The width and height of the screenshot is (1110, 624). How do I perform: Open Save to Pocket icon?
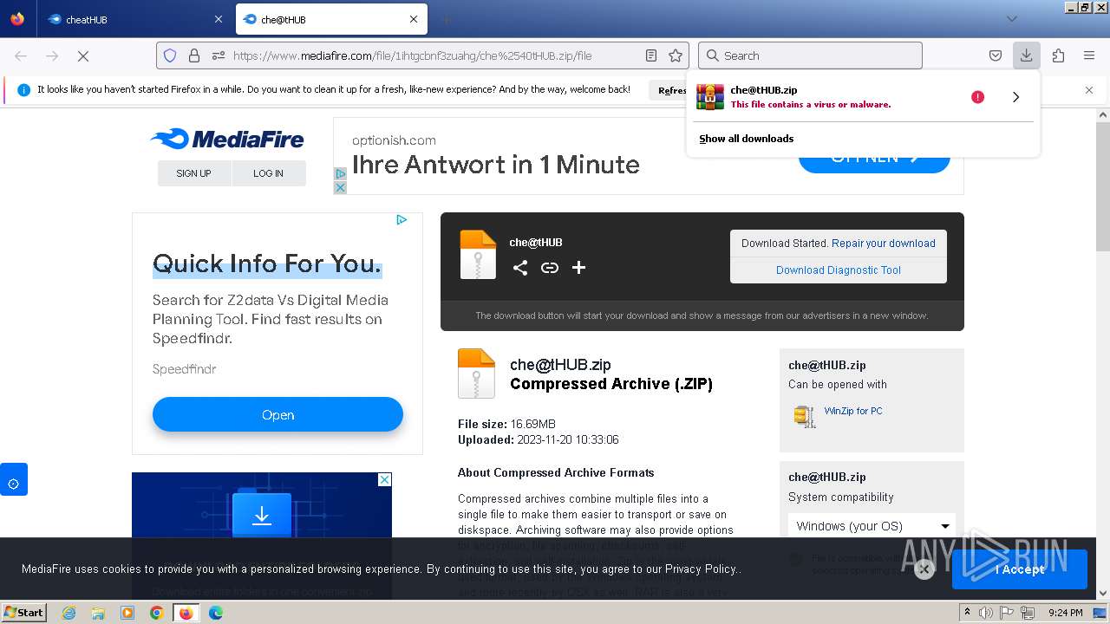(996, 55)
